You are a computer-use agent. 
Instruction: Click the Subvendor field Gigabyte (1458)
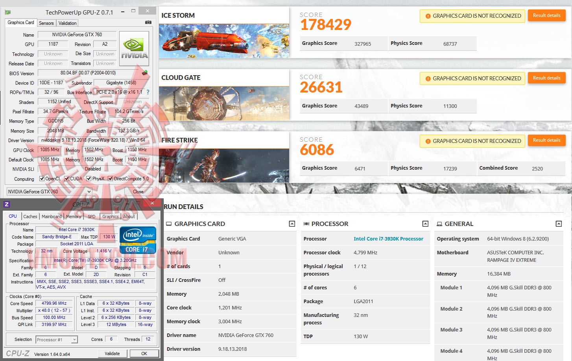[121, 83]
